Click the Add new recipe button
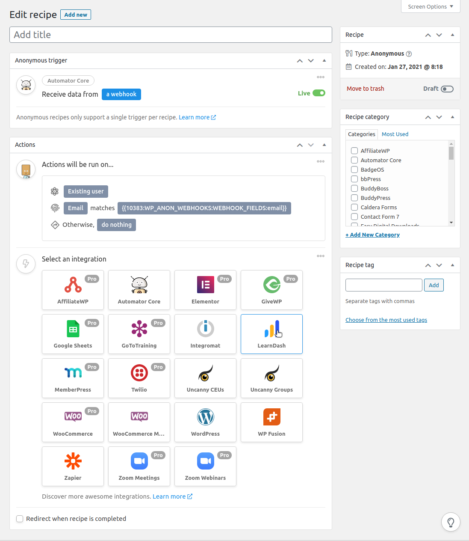This screenshot has width=469, height=541. (76, 15)
